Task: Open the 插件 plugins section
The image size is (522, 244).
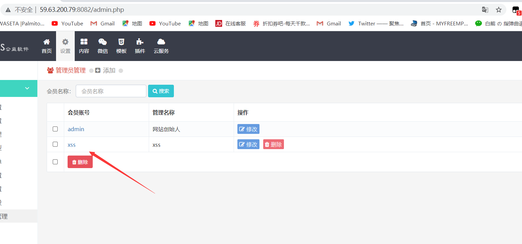Action: click(x=140, y=46)
